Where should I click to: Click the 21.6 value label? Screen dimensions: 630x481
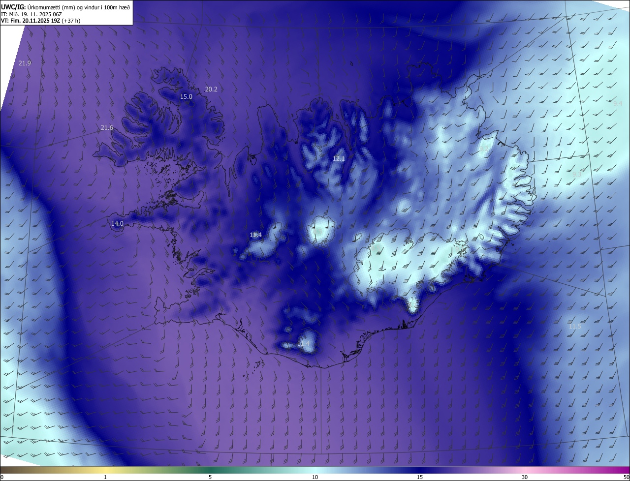[x=107, y=127]
